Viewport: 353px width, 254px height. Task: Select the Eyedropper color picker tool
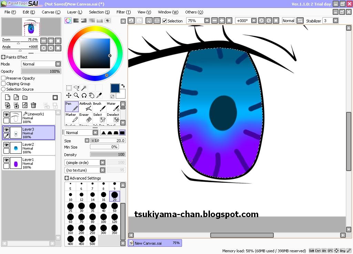[x=99, y=95]
